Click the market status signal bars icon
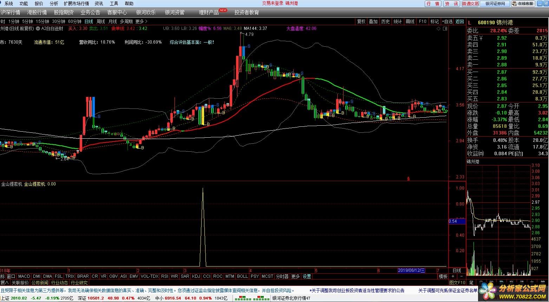The height and width of the screenshot is (302, 549). [252, 298]
